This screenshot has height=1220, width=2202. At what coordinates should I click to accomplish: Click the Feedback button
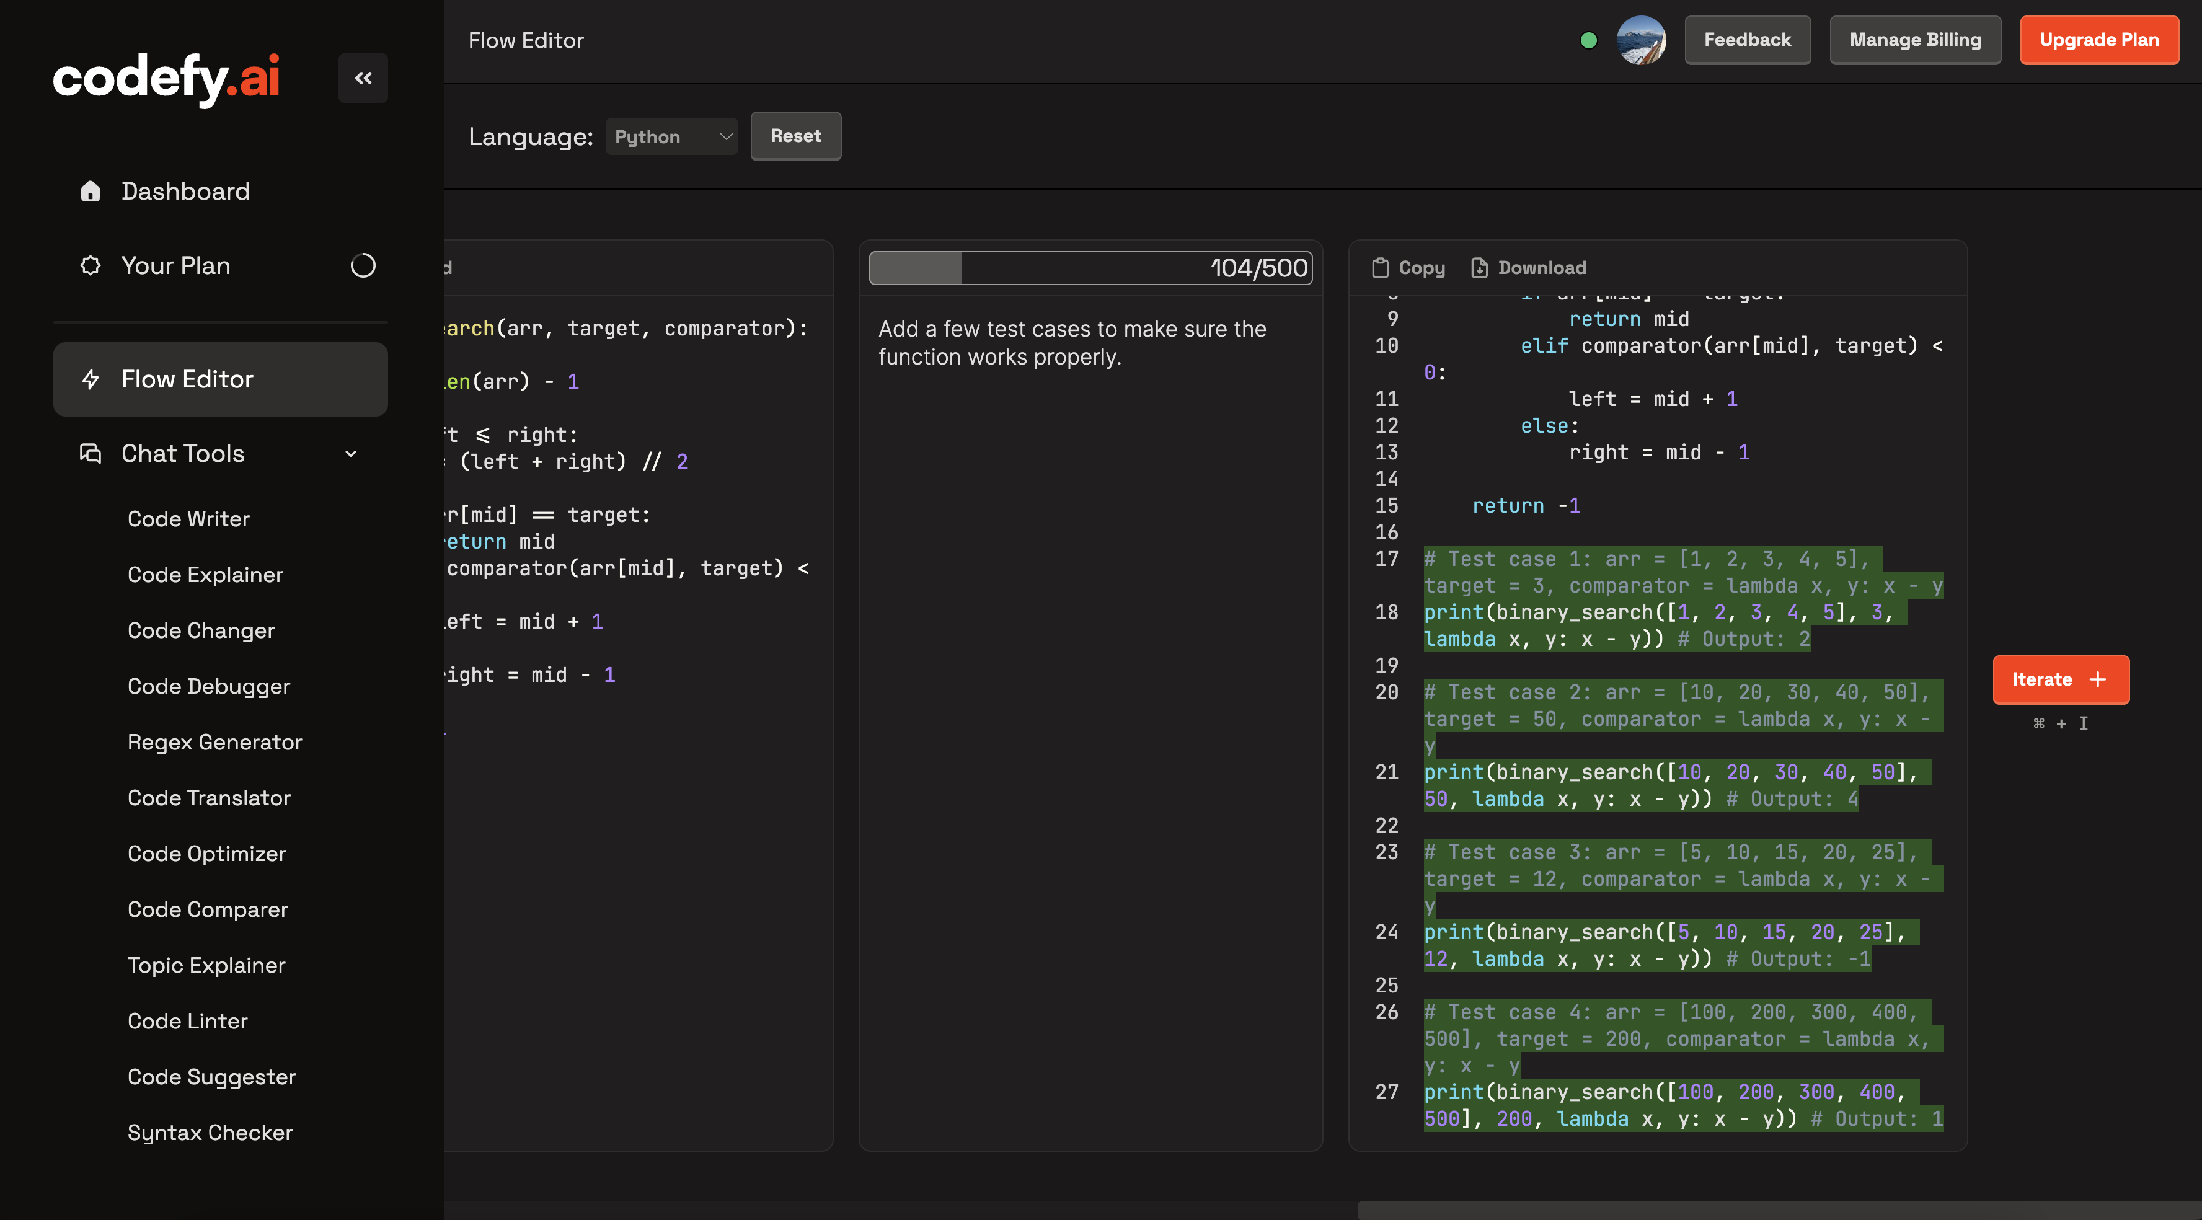[x=1747, y=40]
